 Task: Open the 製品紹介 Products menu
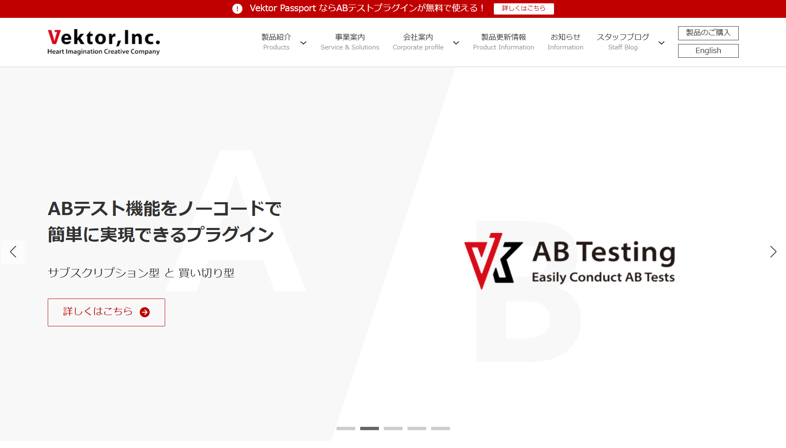(276, 42)
